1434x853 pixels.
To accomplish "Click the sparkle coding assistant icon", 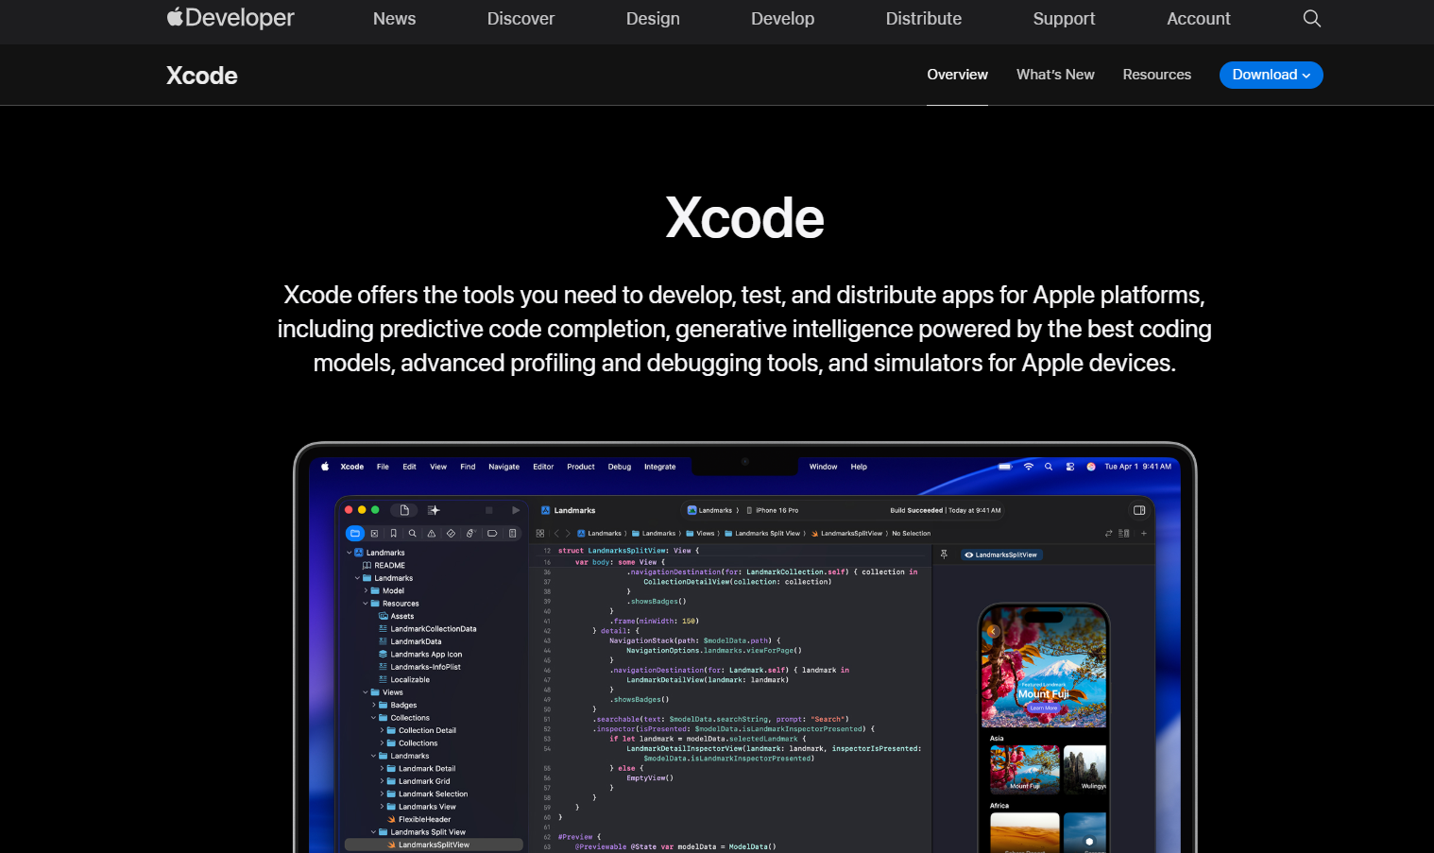I will (x=434, y=510).
